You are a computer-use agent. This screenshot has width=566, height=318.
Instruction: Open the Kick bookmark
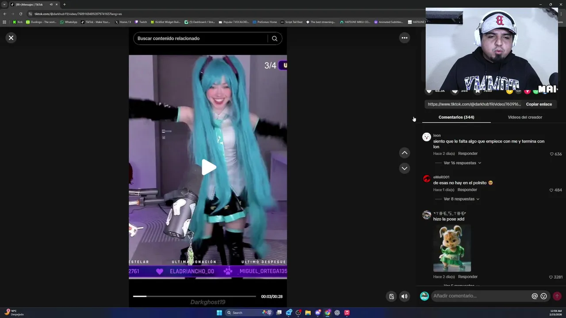(18, 22)
